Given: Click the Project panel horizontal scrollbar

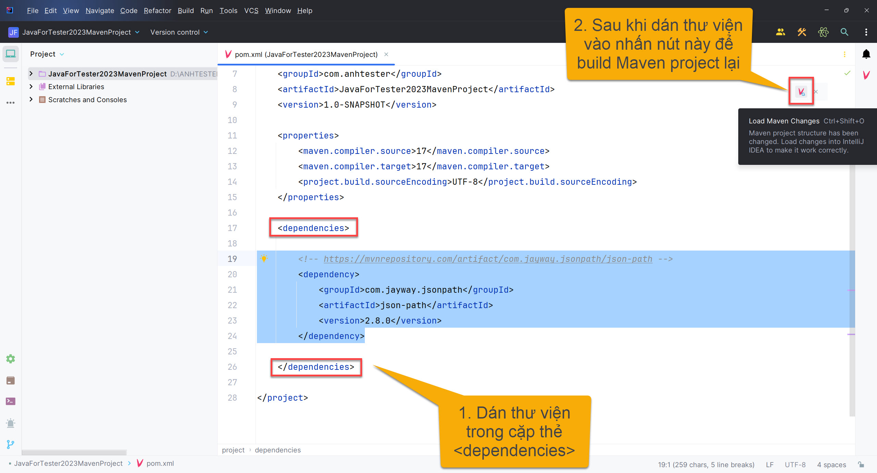Looking at the screenshot, I should pos(74,452).
